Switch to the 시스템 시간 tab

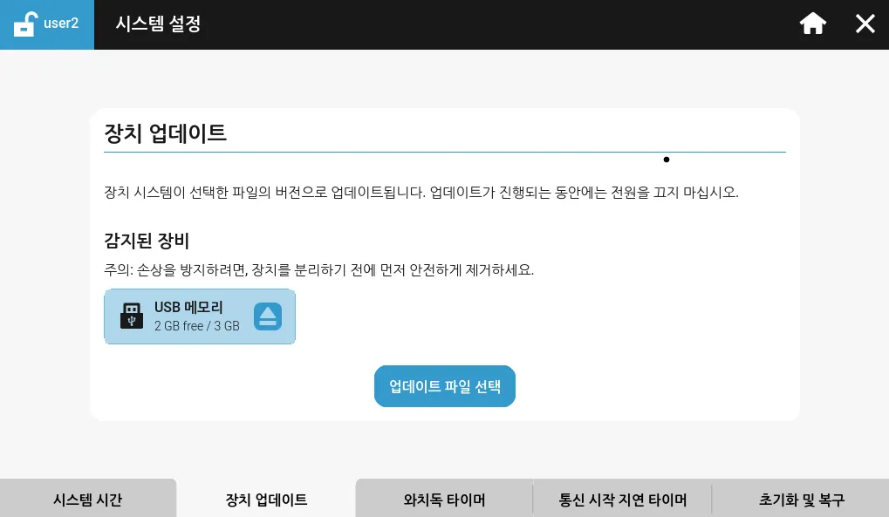(87, 500)
